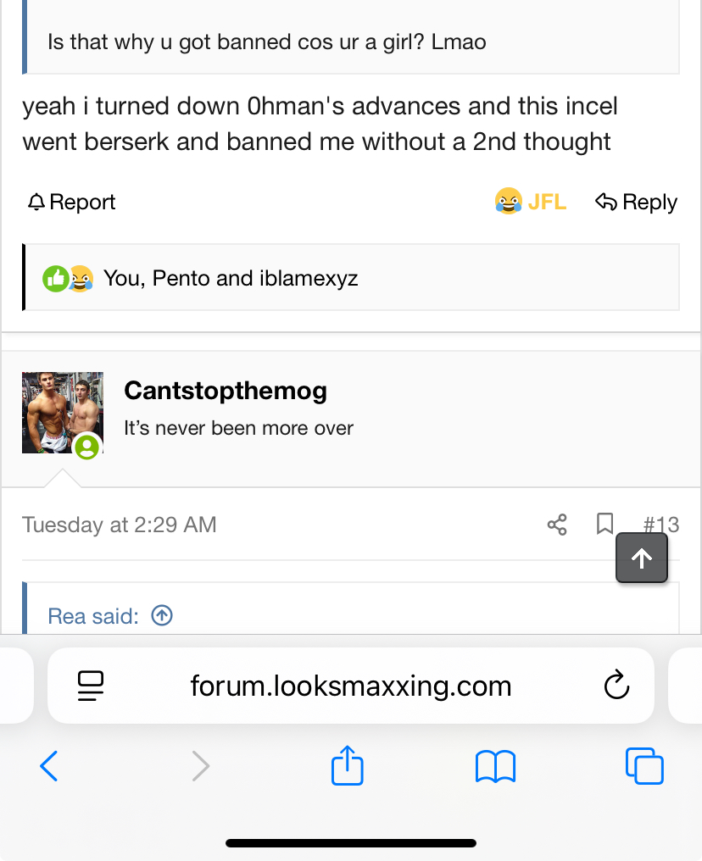702x861 pixels.
Task: Open Safari bookmarks
Action: click(x=495, y=766)
